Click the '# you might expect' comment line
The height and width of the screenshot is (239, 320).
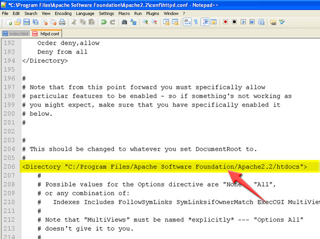click(x=151, y=105)
